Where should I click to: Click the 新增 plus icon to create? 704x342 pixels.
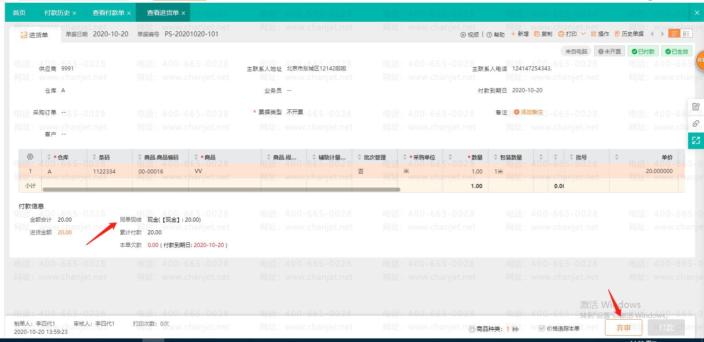tap(513, 34)
